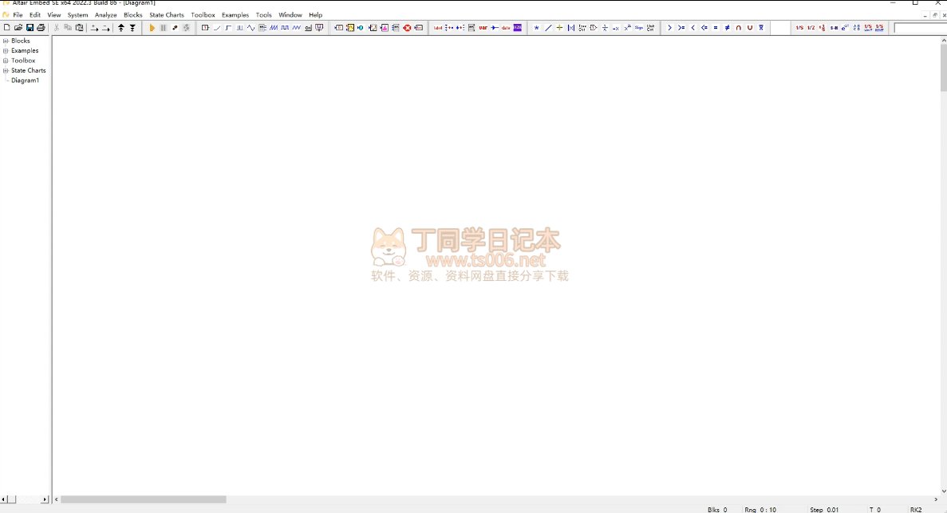Click the horizontal scrollbar thumb at bottom

(x=144, y=499)
